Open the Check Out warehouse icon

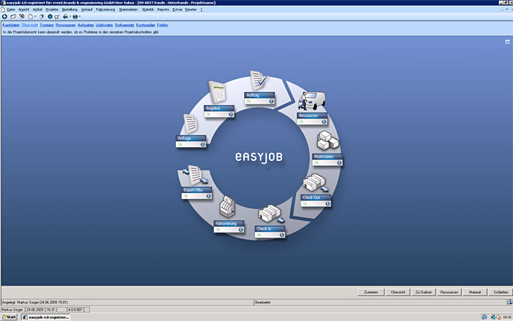click(x=315, y=183)
